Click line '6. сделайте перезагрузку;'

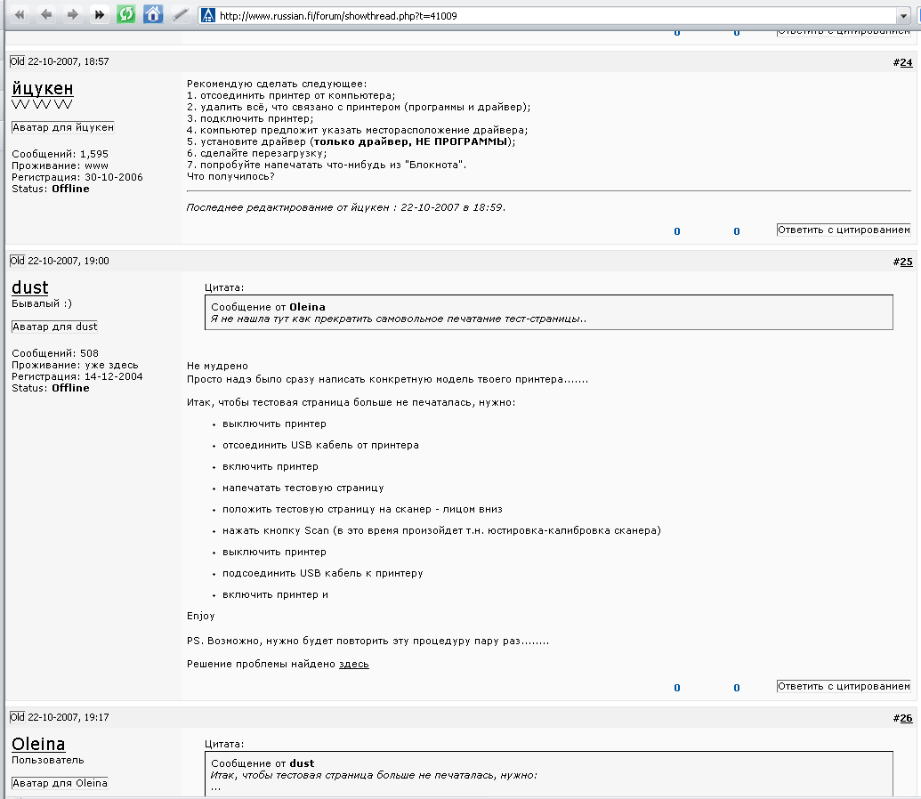(x=256, y=153)
